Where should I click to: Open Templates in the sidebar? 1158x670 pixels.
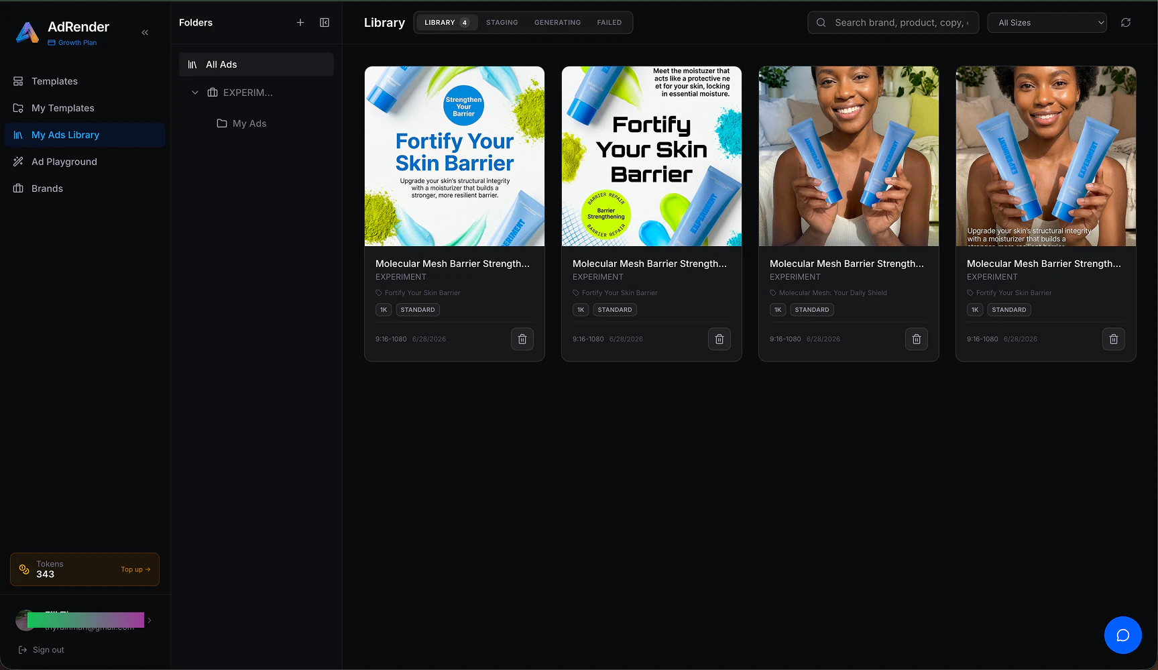(x=85, y=81)
